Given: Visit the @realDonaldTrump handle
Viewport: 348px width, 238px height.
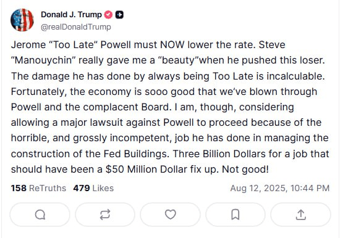Looking at the screenshot, I should click(x=76, y=27).
